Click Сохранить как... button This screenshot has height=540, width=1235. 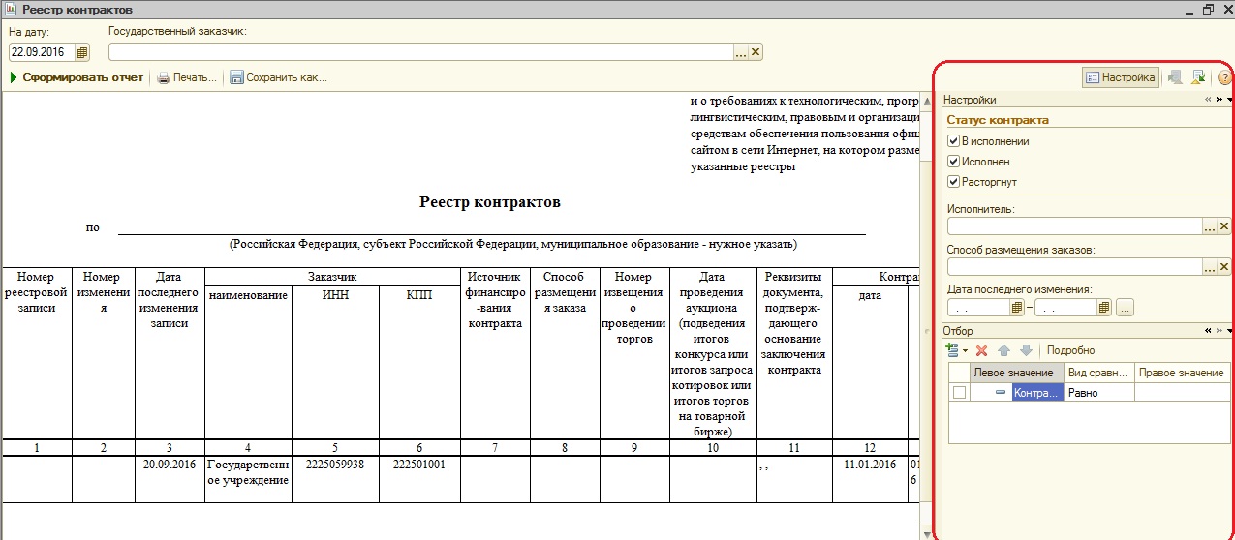click(279, 77)
